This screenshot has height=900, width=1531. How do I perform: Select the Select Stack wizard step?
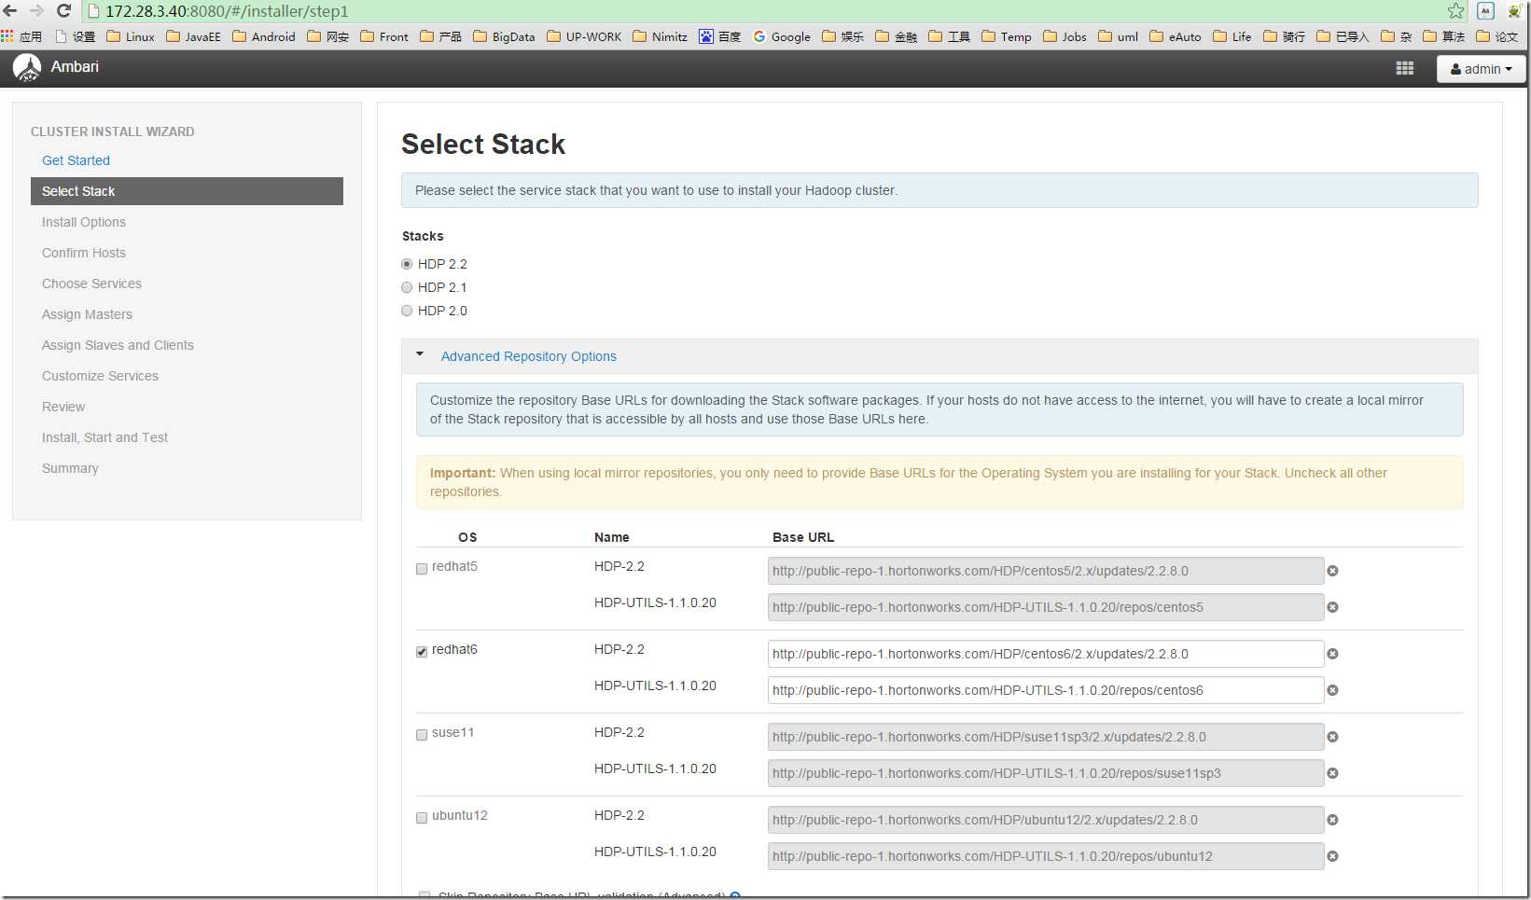pyautogui.click(x=187, y=191)
